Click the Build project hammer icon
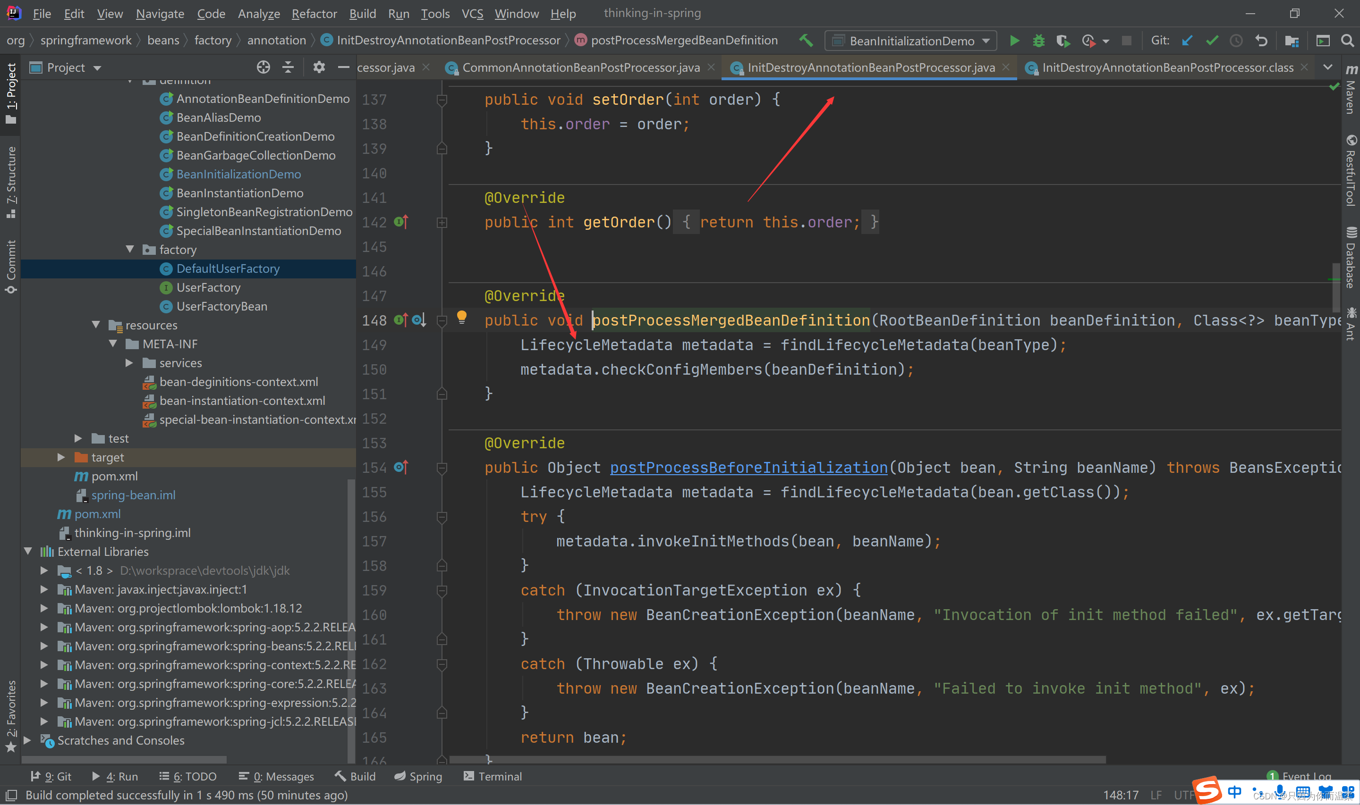 coord(806,41)
